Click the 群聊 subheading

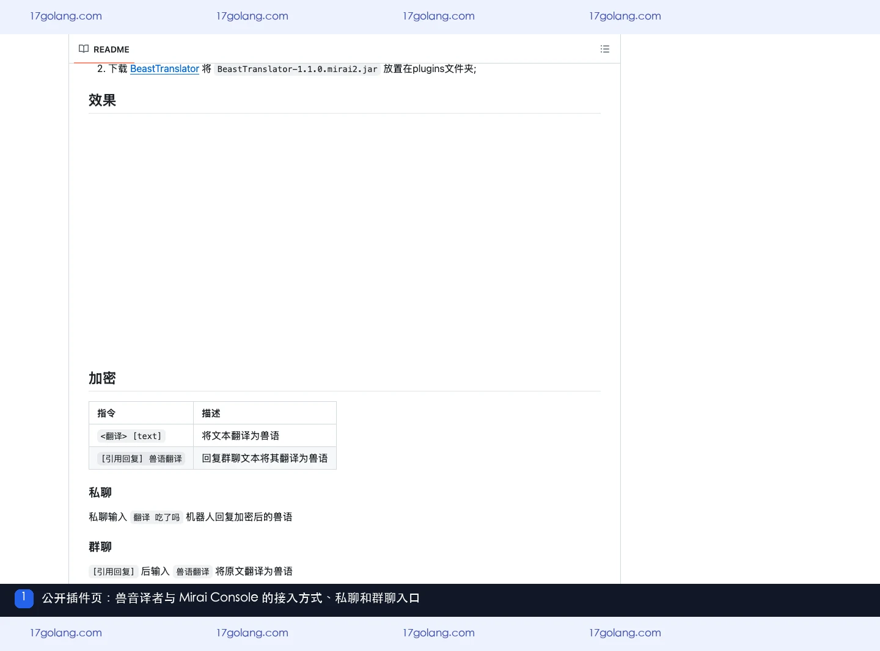(100, 547)
